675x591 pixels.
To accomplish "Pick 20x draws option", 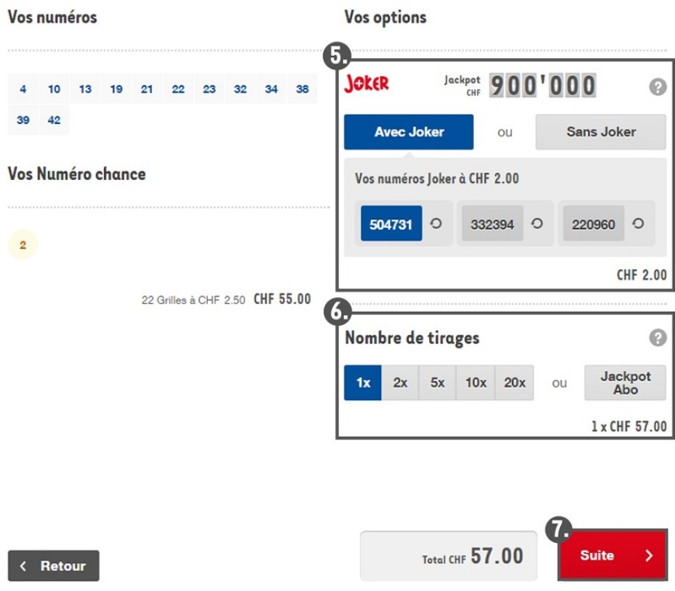I will [514, 382].
